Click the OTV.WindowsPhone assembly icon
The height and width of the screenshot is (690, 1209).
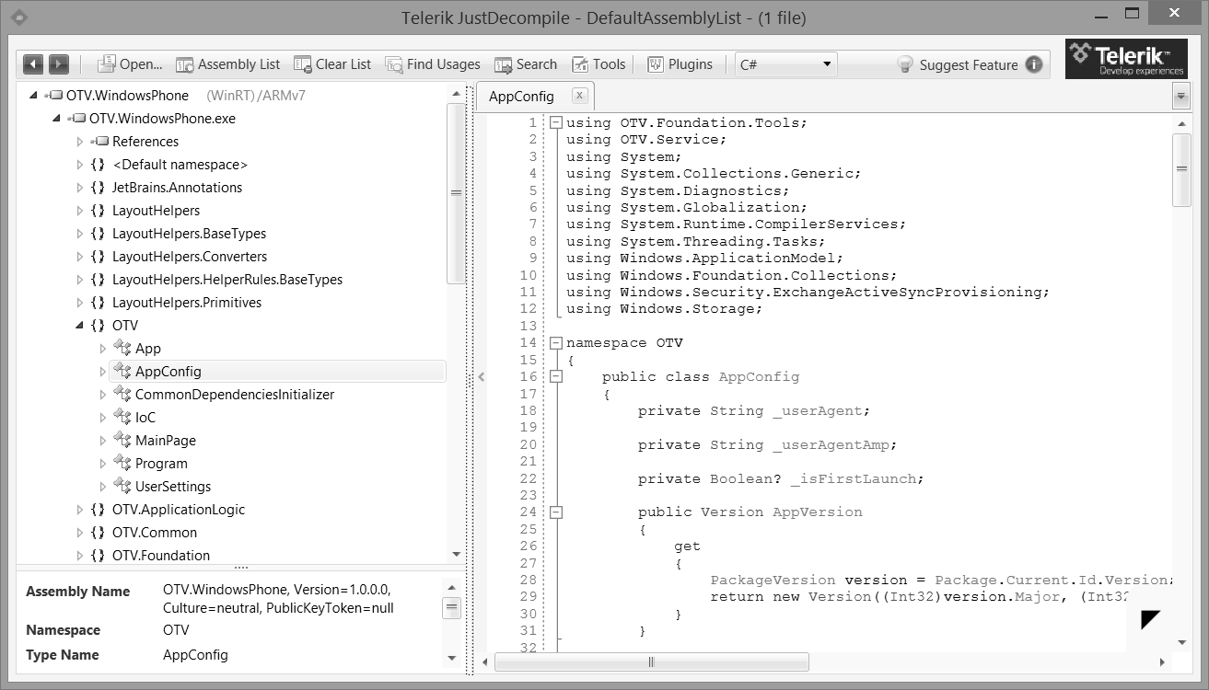[53, 95]
